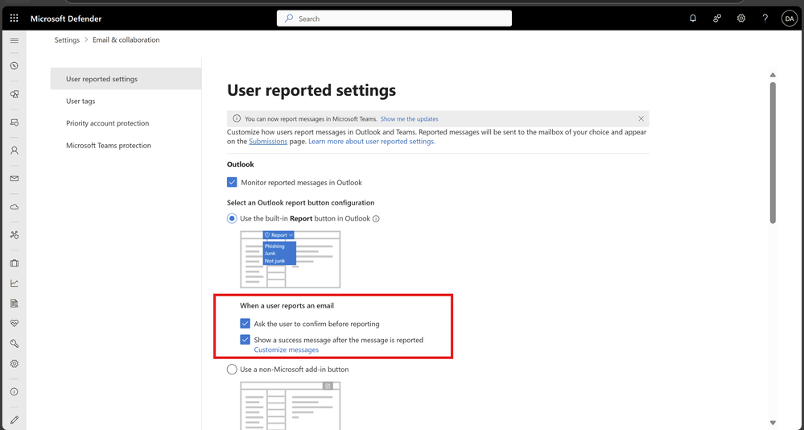Open the document audit icon in sidebar
The image size is (804, 430).
14,304
